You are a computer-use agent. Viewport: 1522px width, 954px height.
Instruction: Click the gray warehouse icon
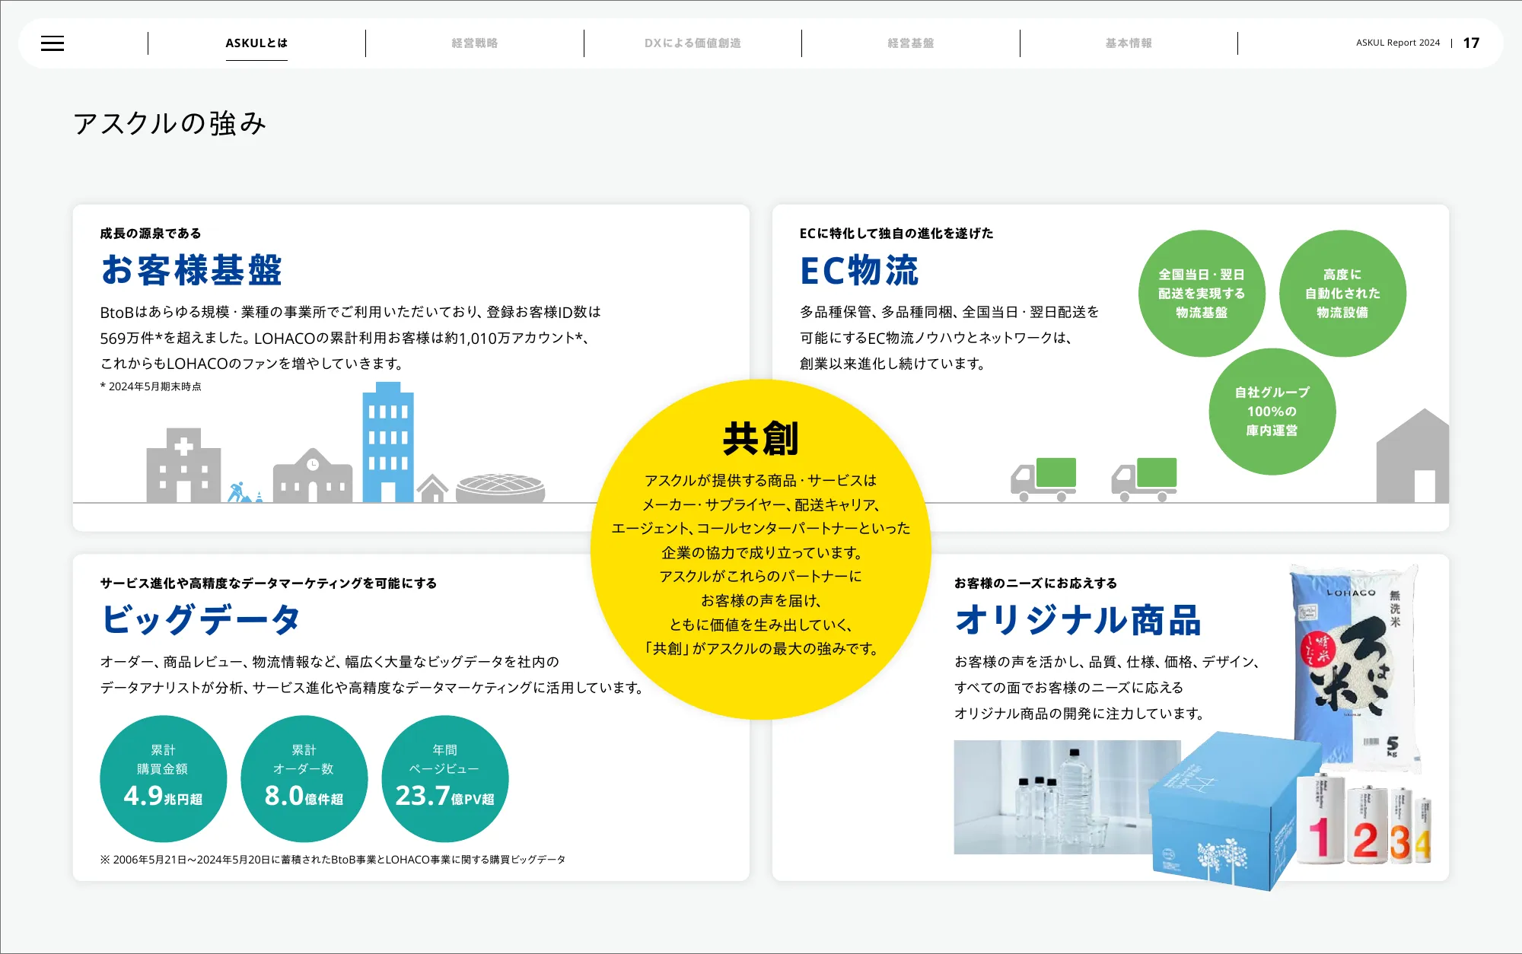click(x=1412, y=456)
